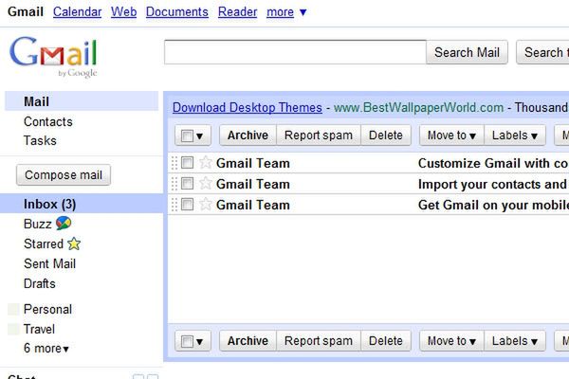Viewport: 569px width, 379px height.
Task: Tick the checkbox for Import your contacts email
Action: pos(187,184)
